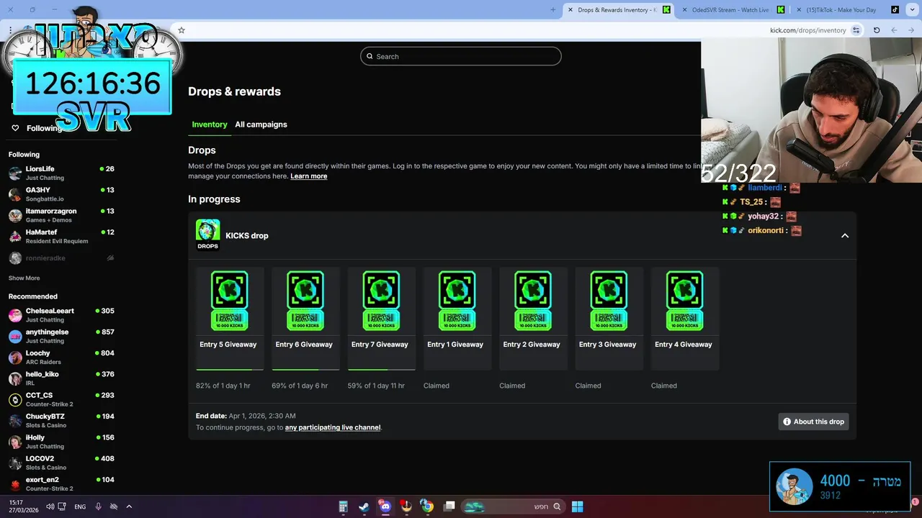The width and height of the screenshot is (922, 518).
Task: Click Entry 5 Giveaway progress bar
Action: (229, 369)
